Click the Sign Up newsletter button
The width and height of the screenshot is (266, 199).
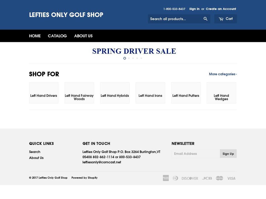pos(228,153)
